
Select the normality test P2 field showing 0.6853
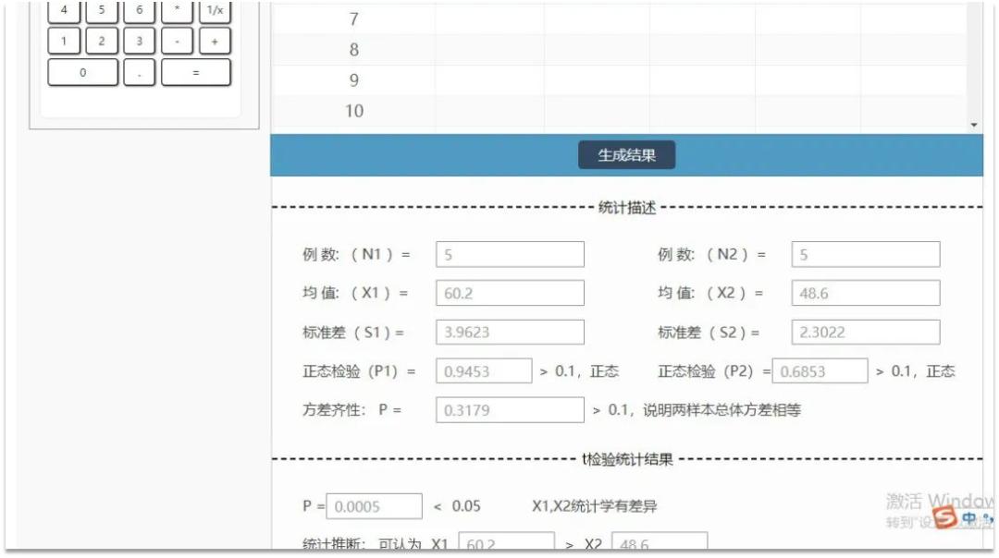[821, 370]
